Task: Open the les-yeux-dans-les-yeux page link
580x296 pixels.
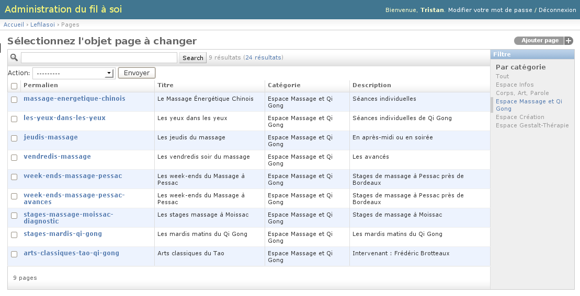Action: 64,118
